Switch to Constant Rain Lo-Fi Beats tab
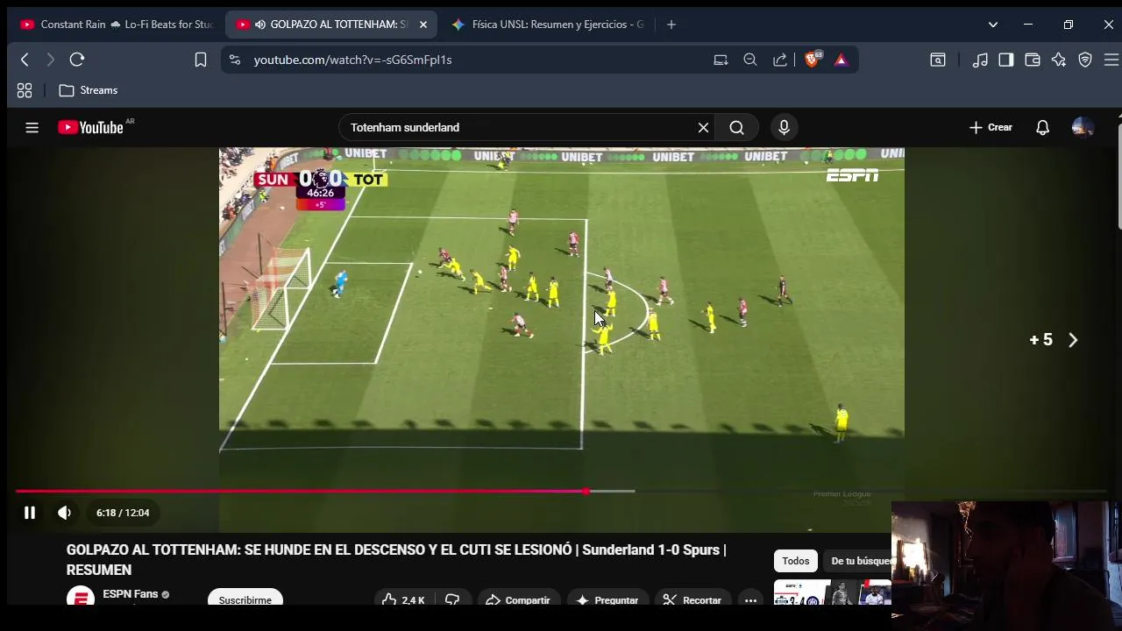The width and height of the screenshot is (1122, 631). pos(117,25)
